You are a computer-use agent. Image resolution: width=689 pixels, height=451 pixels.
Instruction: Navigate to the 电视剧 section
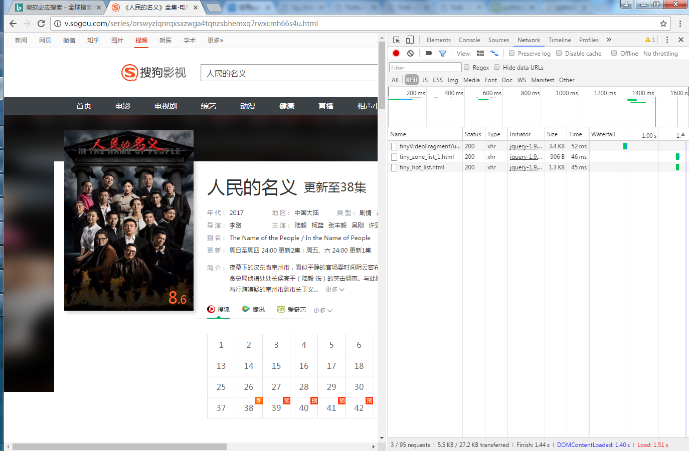[x=165, y=106]
